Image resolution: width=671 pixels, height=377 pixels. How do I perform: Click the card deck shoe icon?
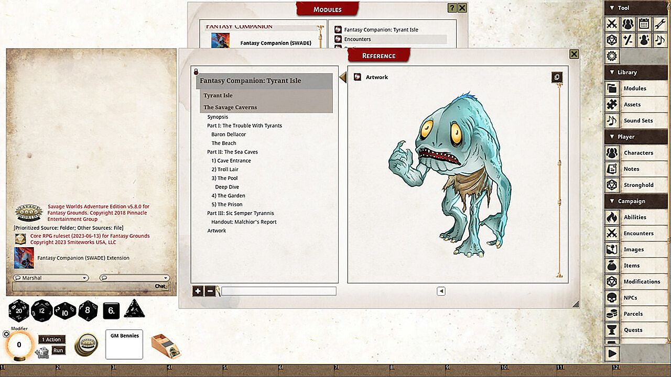click(166, 346)
